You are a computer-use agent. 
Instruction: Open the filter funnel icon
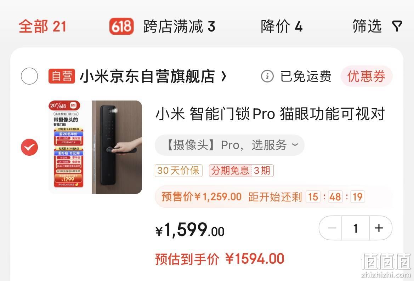[397, 26]
